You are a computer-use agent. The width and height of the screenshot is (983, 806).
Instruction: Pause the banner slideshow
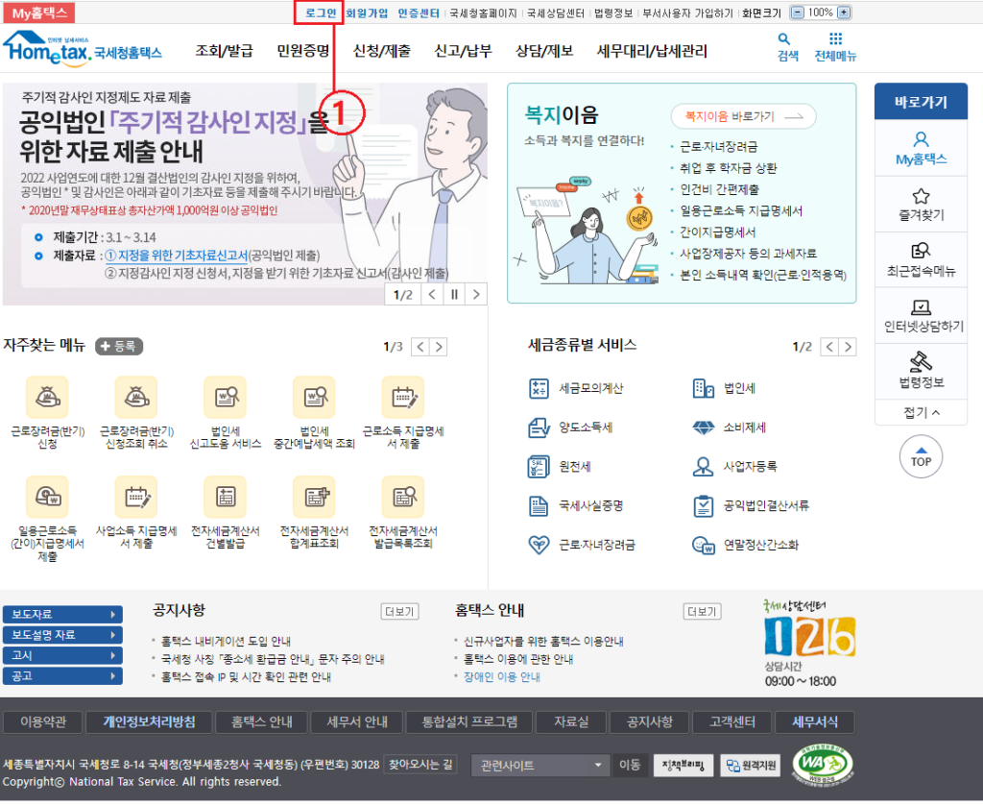pyautogui.click(x=454, y=294)
